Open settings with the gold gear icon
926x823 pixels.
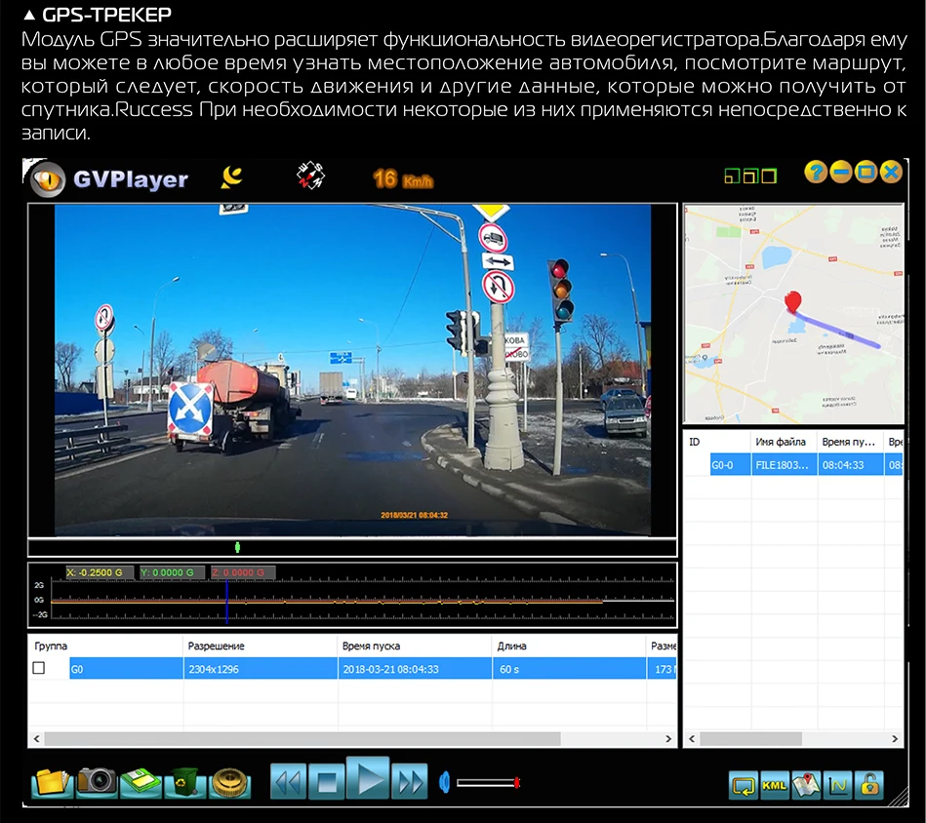tap(229, 782)
